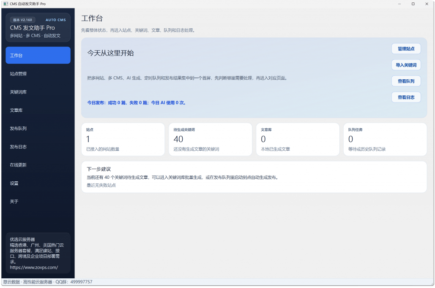Click the 最近无失败站点 text
Viewport: 435px width, 288px height.
[101, 186]
